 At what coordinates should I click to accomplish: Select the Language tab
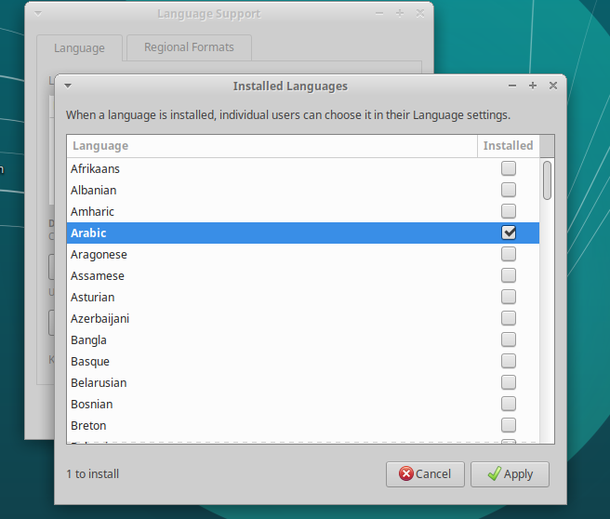pos(79,47)
